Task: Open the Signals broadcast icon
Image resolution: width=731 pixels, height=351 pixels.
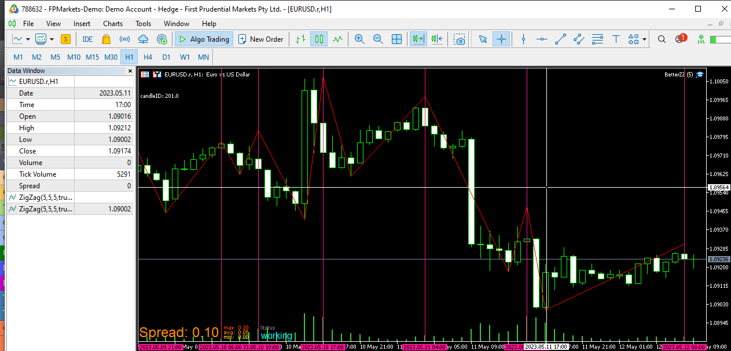Action: (x=124, y=39)
